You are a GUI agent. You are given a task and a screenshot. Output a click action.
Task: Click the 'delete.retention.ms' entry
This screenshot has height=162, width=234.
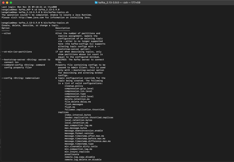click(77, 99)
